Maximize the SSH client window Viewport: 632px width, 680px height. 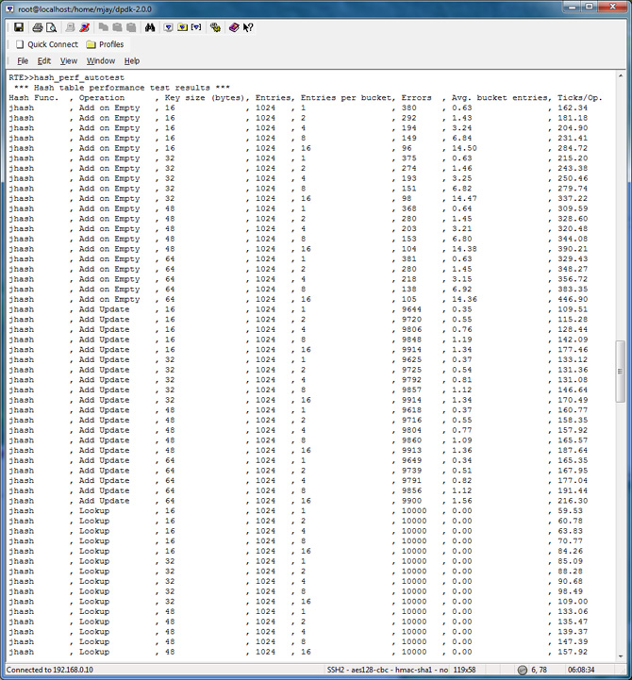590,7
